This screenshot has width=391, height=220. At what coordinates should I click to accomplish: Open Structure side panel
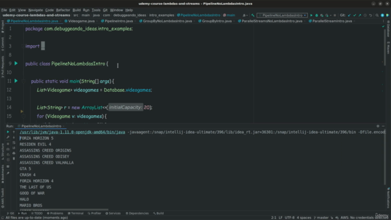(x=2, y=152)
